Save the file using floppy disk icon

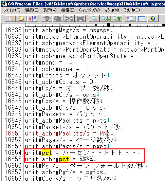33,18
